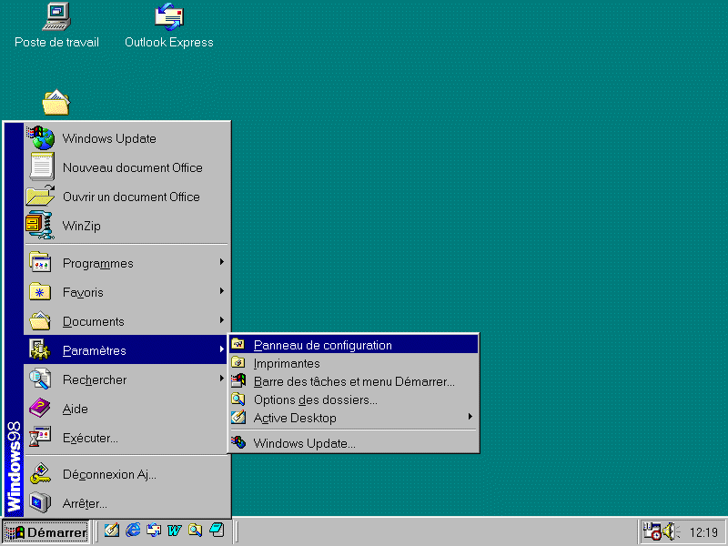Screen dimensions: 728x546
Task: Click the system clock showing 12:19
Action: 703,531
